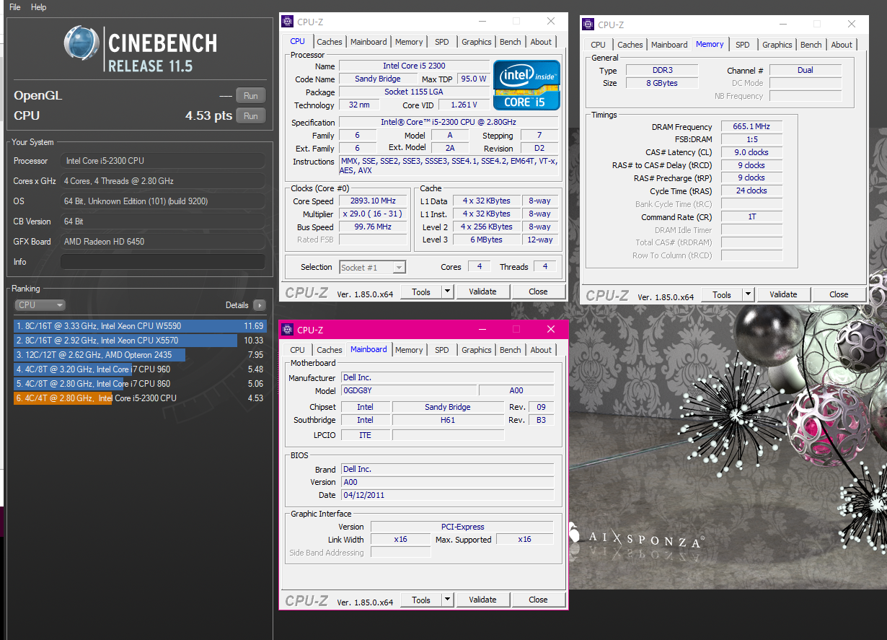887x640 pixels.
Task: Select the AMD Opteron 2435 ranking row
Action: click(140, 355)
